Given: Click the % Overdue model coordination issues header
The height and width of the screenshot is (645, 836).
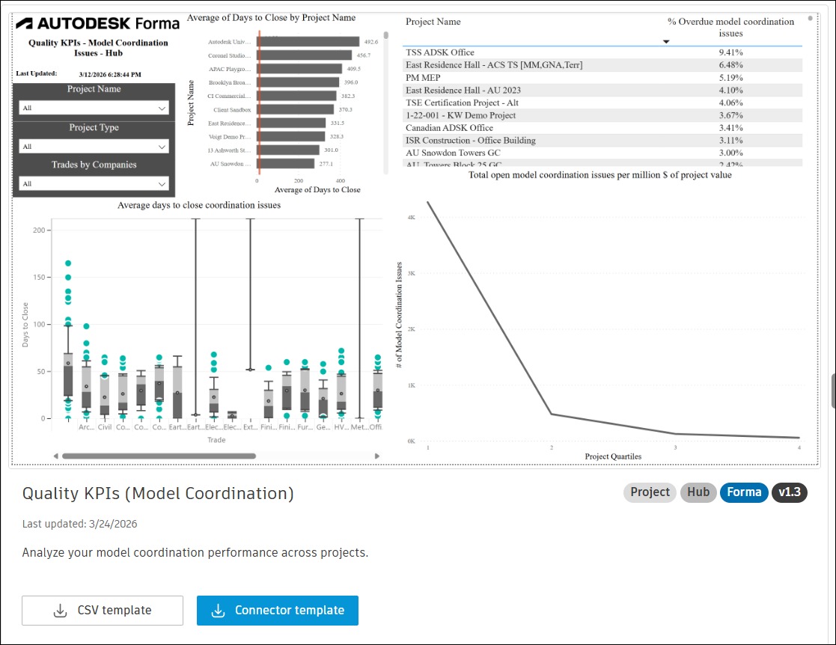Looking at the screenshot, I should tap(730, 27).
